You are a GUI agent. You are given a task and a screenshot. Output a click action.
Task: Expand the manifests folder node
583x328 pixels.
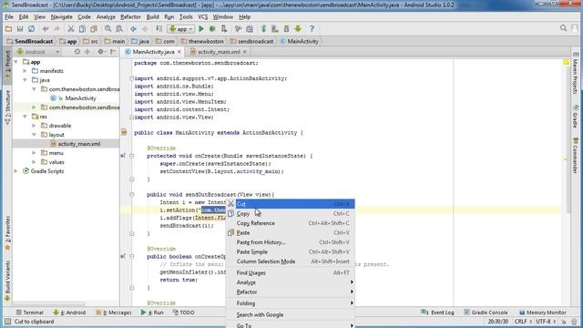(25, 71)
